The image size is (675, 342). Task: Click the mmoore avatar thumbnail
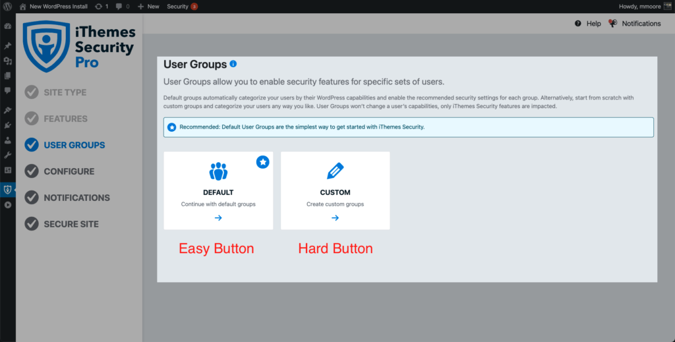pos(668,7)
